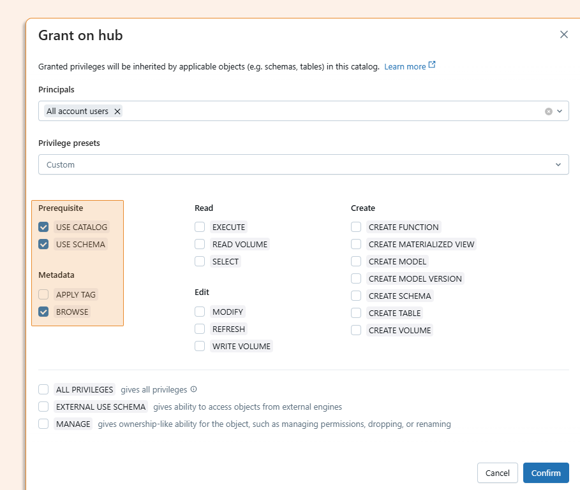Uncheck the USE SCHEMA privilege
Screen dimensions: 580x490
coord(43,244)
